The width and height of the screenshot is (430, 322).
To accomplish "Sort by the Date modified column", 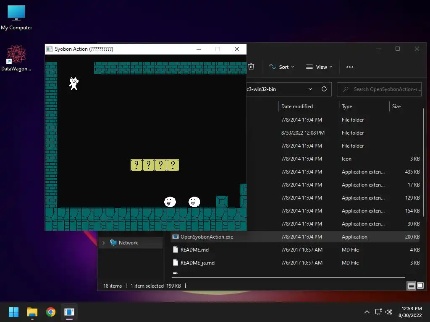I will (297, 106).
